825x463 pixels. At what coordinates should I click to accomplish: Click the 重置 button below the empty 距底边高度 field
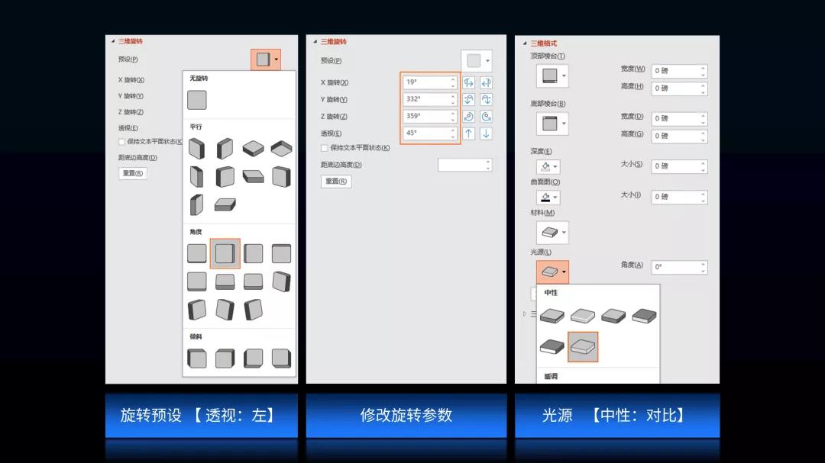pyautogui.click(x=335, y=182)
